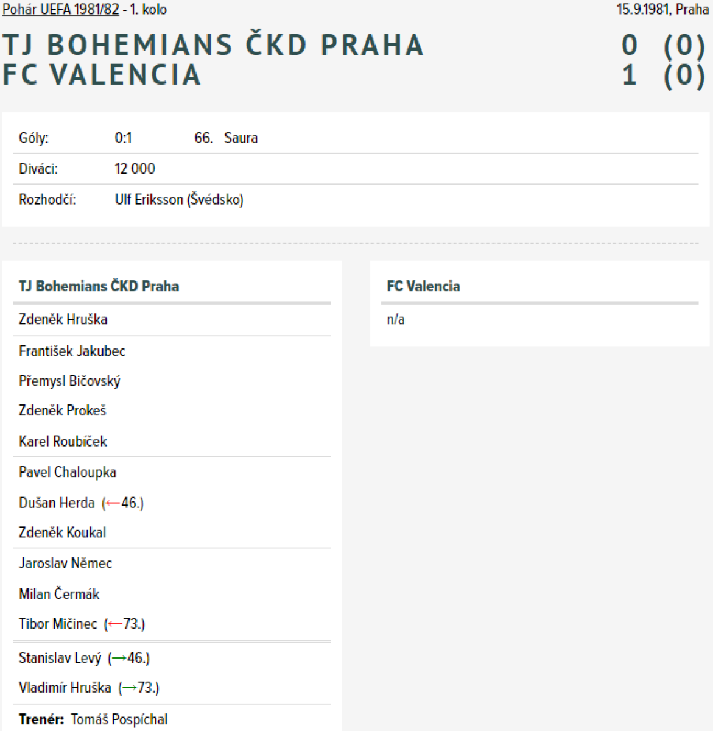Open František Jakubec player entry

(x=72, y=351)
